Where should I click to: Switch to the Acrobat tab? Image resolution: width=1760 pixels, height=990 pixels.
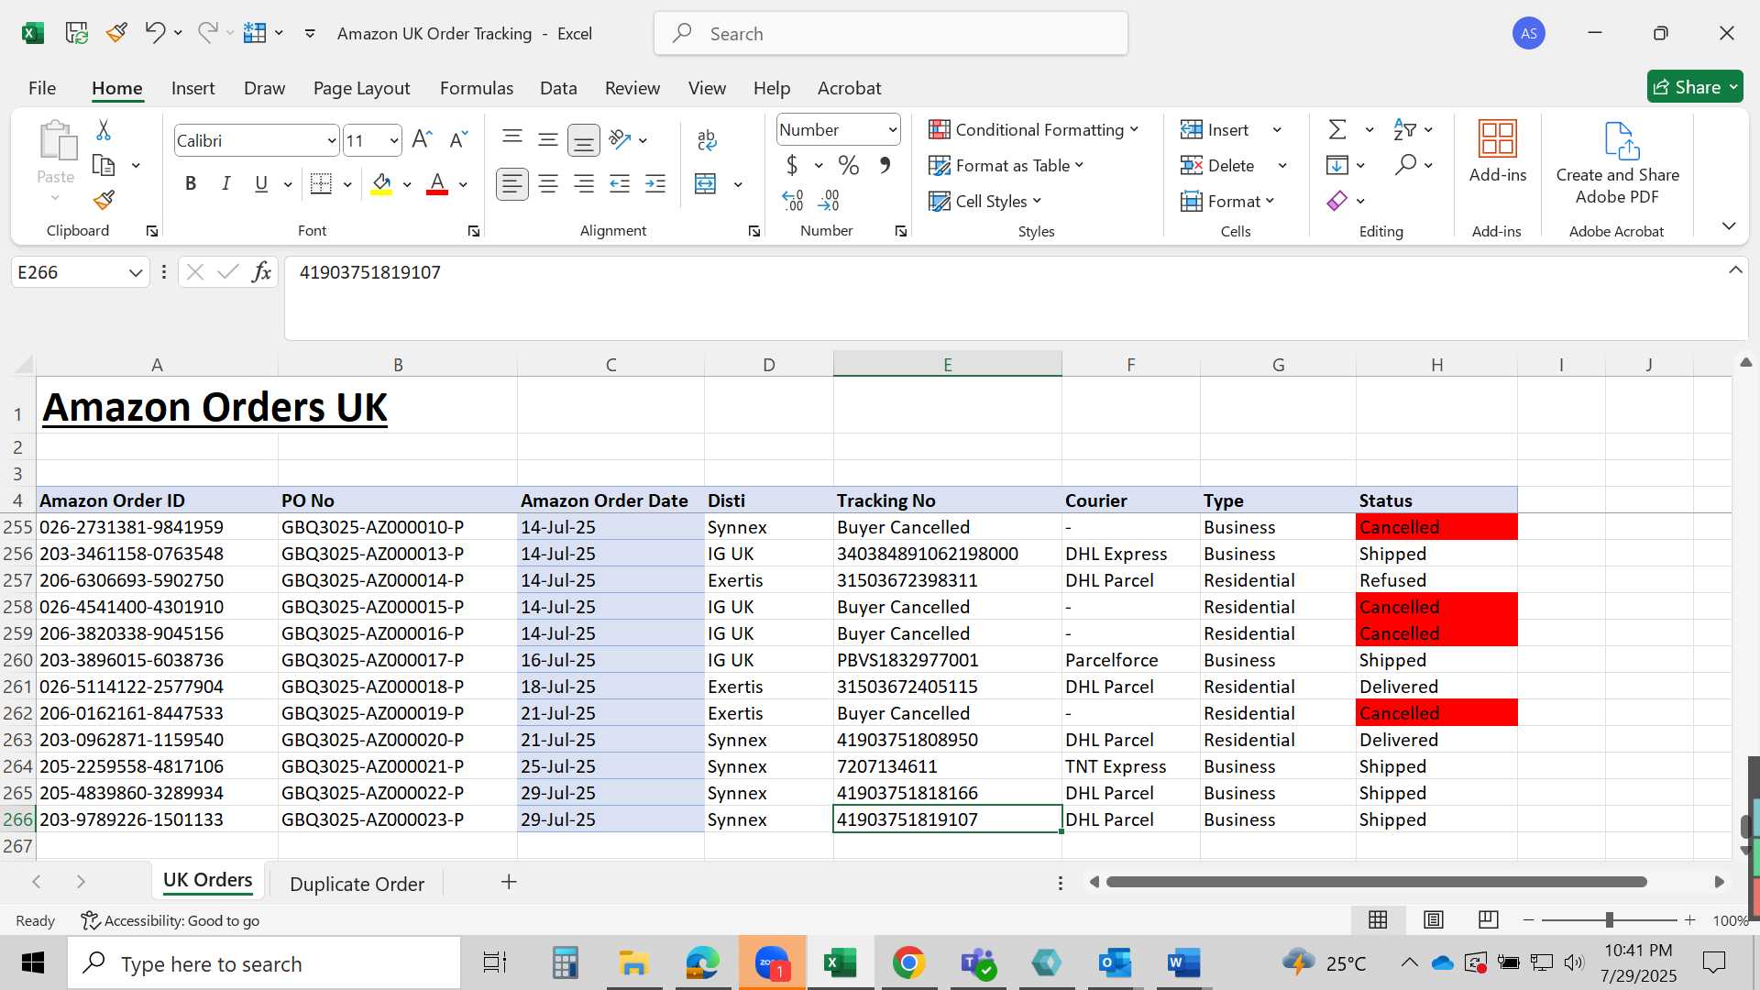(x=849, y=88)
